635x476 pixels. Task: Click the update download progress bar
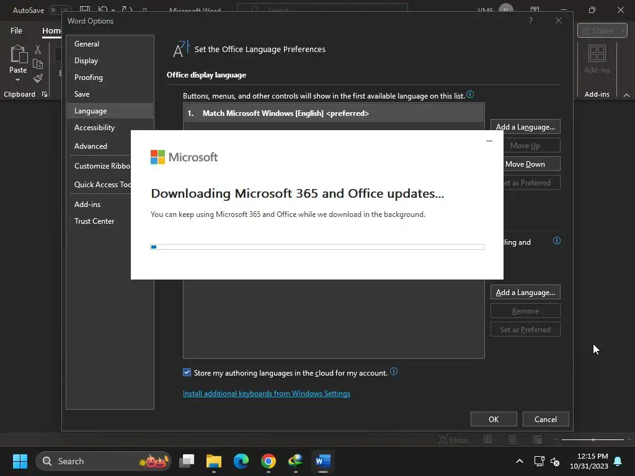click(x=317, y=247)
